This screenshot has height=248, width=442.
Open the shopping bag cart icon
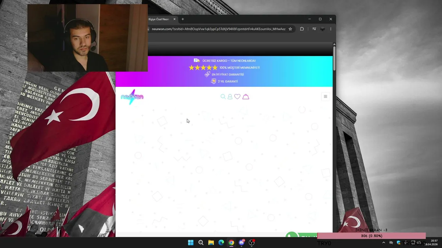tap(246, 97)
